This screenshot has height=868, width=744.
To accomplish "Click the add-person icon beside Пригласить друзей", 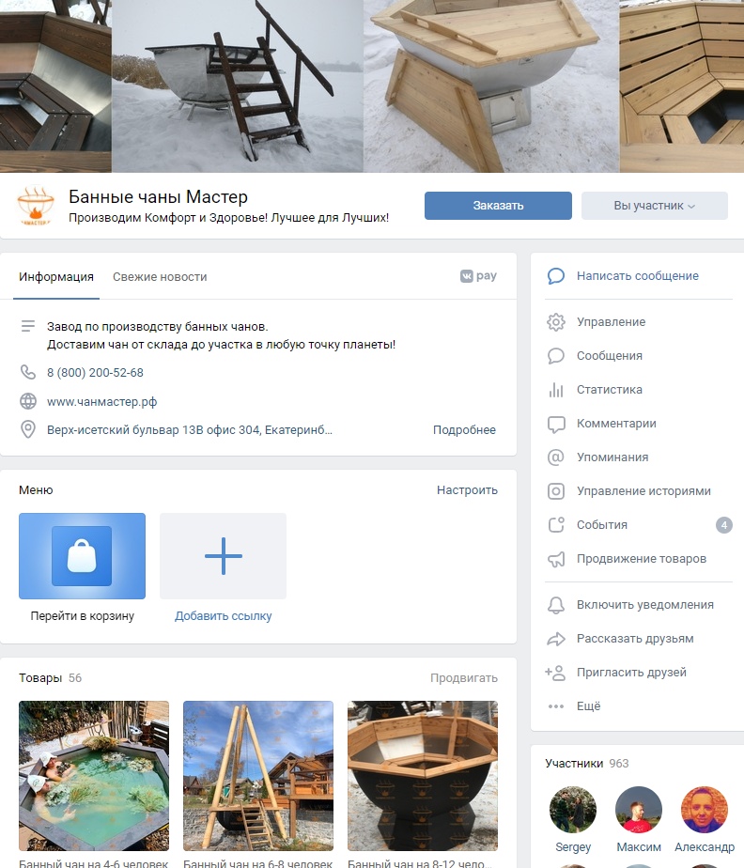I will pyautogui.click(x=554, y=673).
